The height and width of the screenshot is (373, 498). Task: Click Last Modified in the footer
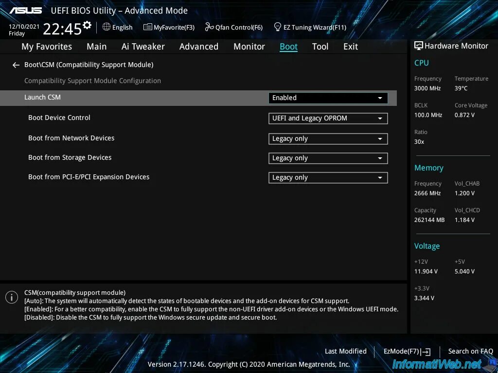pyautogui.click(x=346, y=351)
